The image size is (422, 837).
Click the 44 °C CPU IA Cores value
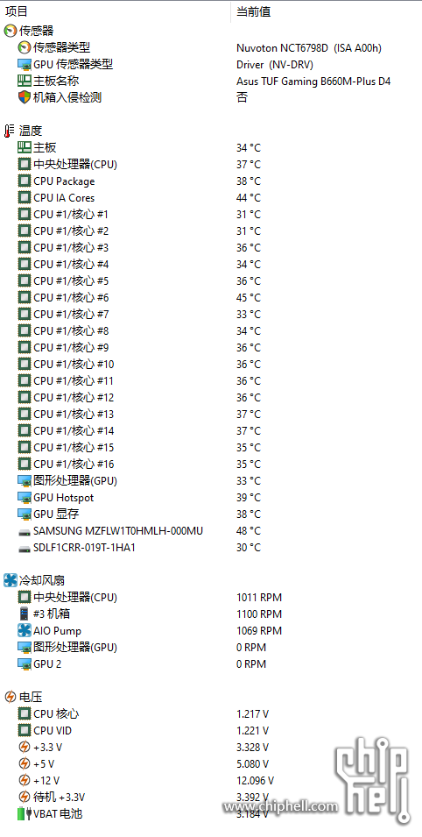(249, 198)
